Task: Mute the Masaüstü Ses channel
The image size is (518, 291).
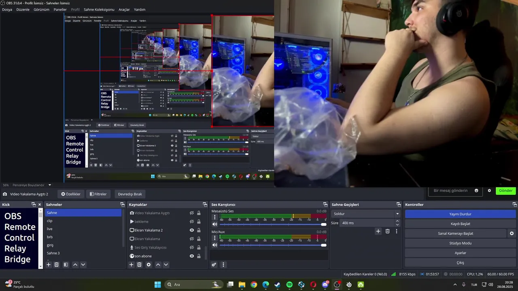Action: [x=215, y=224]
